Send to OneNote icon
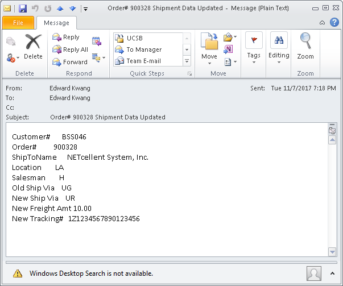343x286 pixels. coord(228,49)
